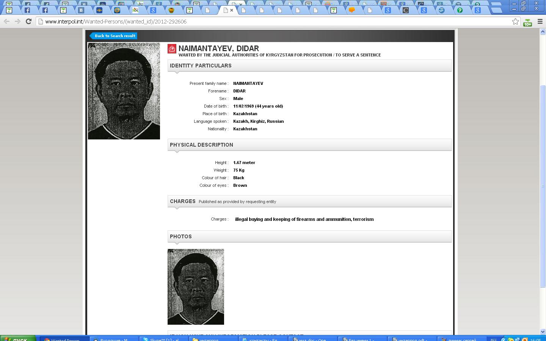
Task: Open the thumbnail under the PHOTOS section
Action: (x=196, y=286)
